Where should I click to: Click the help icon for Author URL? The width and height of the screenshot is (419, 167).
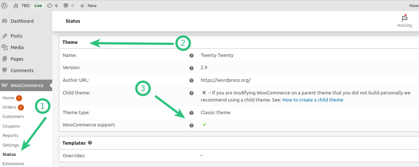pos(191,80)
